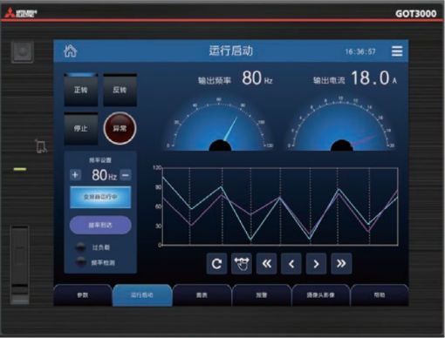Viewport: 445px width, 338px height.
Task: Click the red 异常 round button
Action: pos(120,128)
